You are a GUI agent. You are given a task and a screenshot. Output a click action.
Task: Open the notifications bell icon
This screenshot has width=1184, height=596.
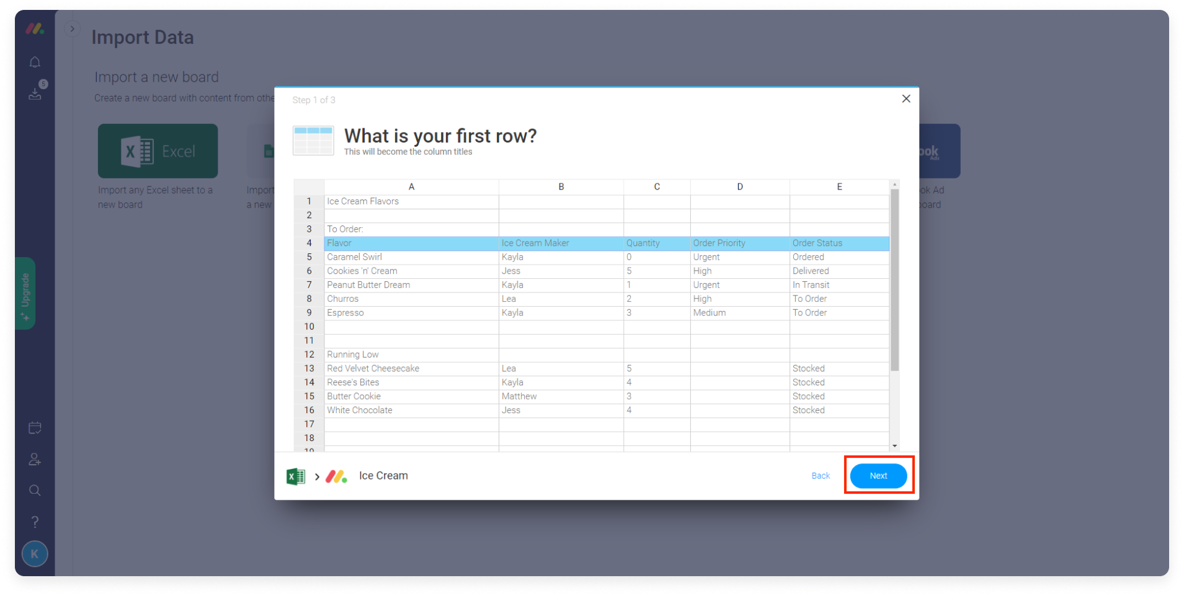(35, 62)
